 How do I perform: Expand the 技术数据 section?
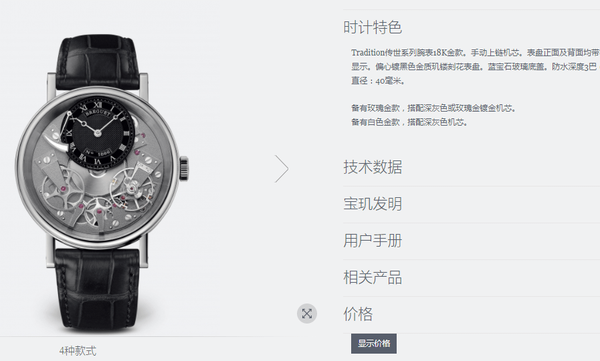click(373, 167)
